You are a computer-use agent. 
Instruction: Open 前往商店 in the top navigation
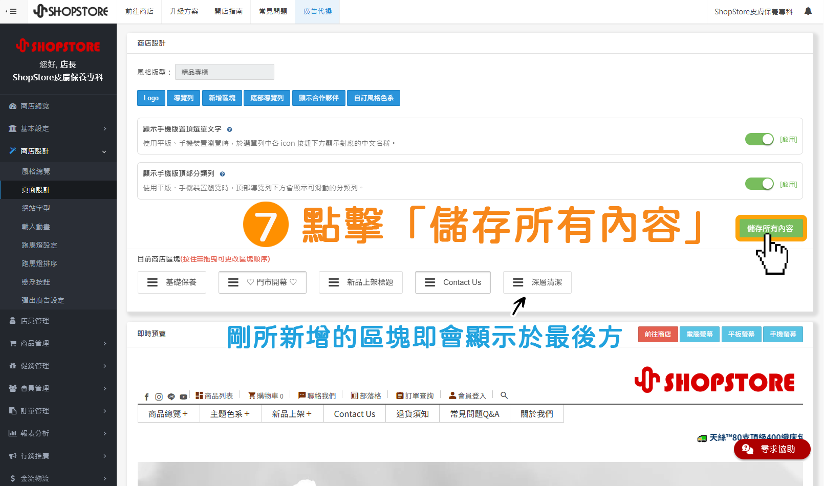(x=139, y=11)
